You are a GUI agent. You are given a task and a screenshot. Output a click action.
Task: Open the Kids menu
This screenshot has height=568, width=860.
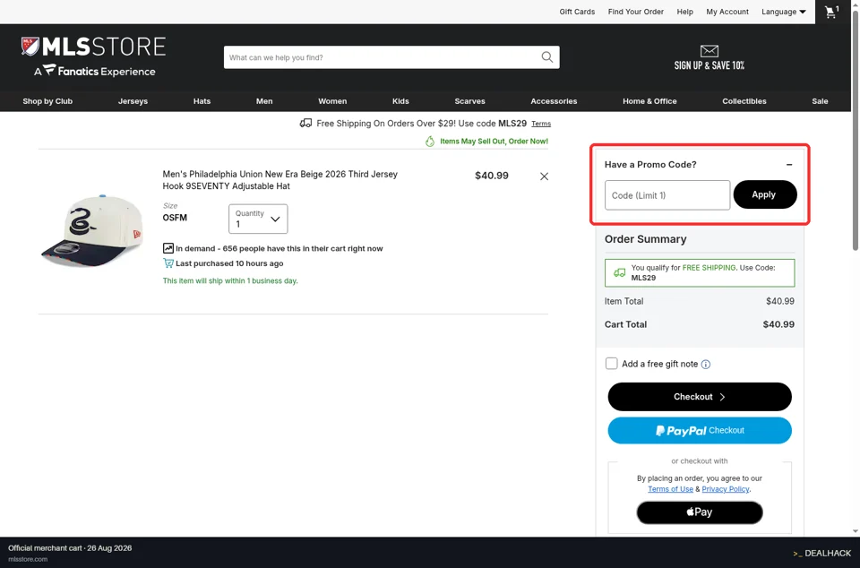[400, 101]
